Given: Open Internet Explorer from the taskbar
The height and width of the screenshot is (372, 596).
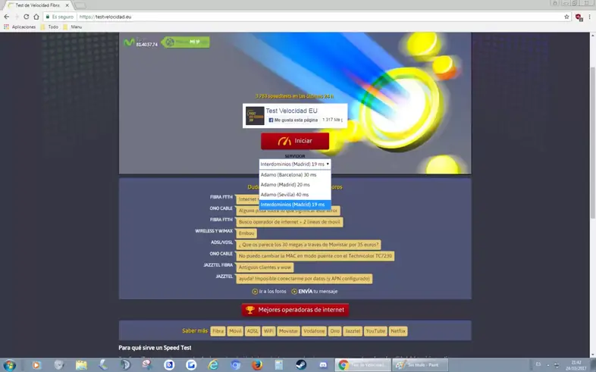Looking at the screenshot, I should coord(213,365).
